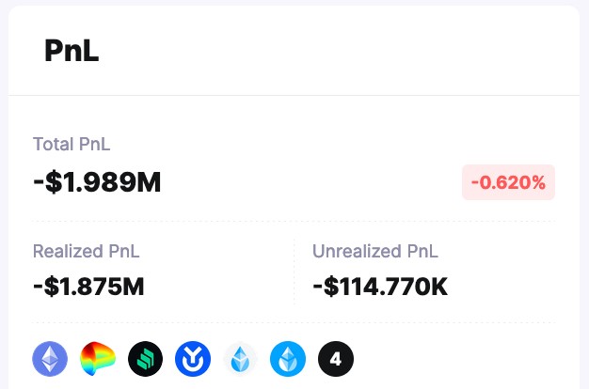The height and width of the screenshot is (389, 589).
Task: Click the vertical divider between Realized and Unrealized
Action: [x=294, y=271]
